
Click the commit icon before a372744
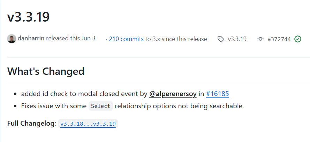coord(260,39)
